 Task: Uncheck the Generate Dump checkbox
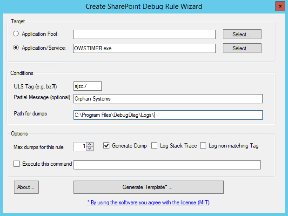(106, 146)
